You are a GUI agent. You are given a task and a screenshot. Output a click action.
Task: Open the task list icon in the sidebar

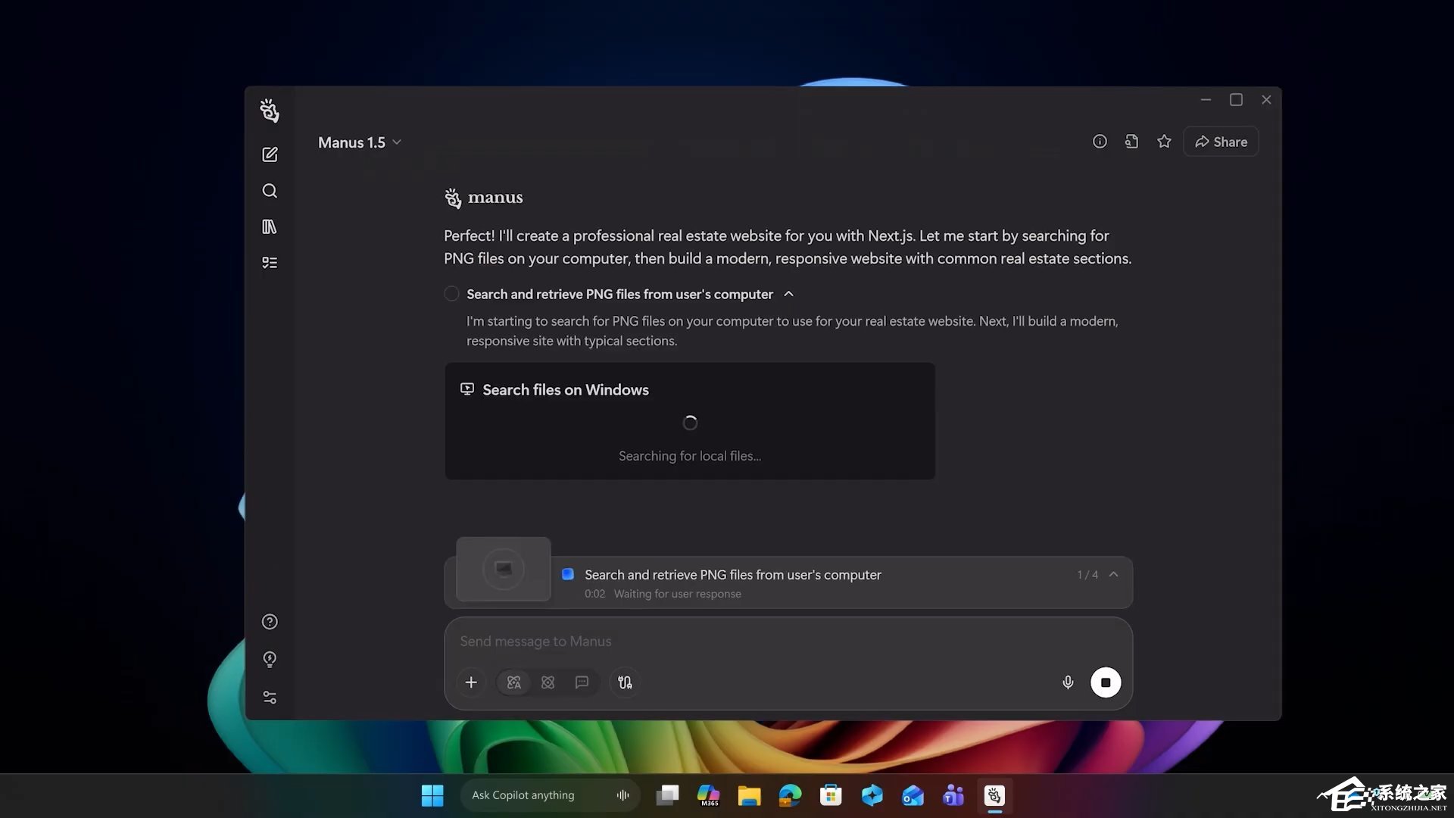(270, 263)
